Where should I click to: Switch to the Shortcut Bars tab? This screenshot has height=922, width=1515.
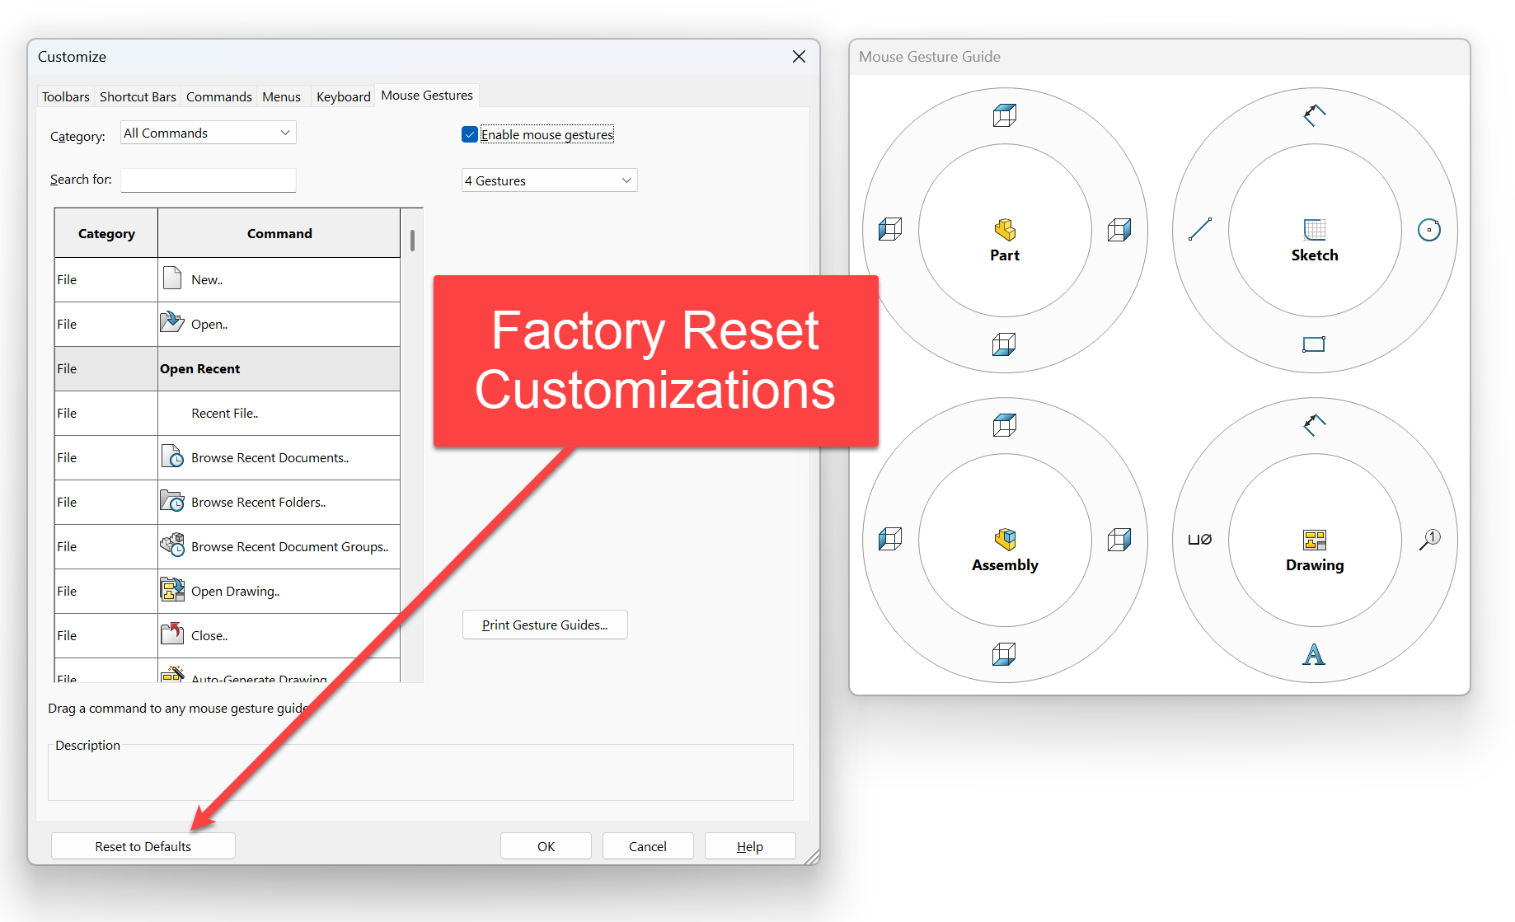138,96
